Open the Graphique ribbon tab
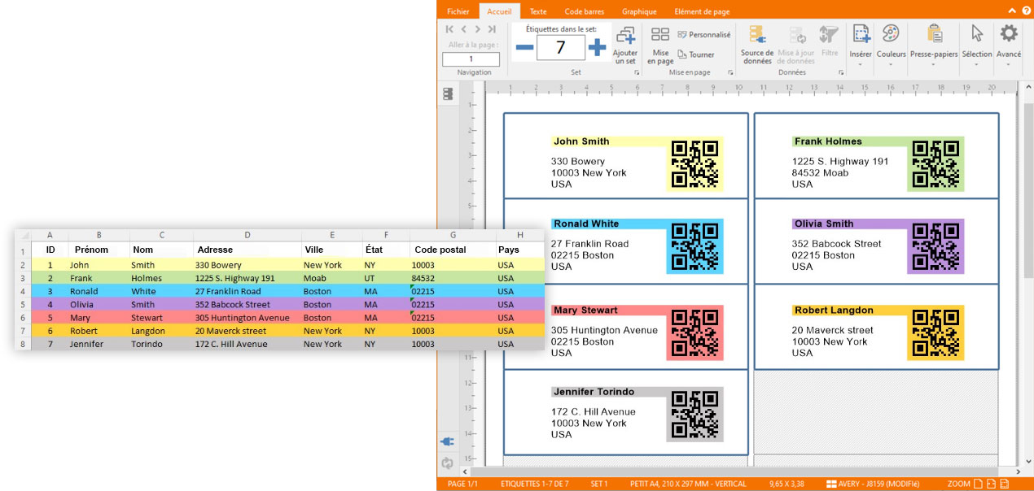The height and width of the screenshot is (491, 1034). tap(639, 11)
